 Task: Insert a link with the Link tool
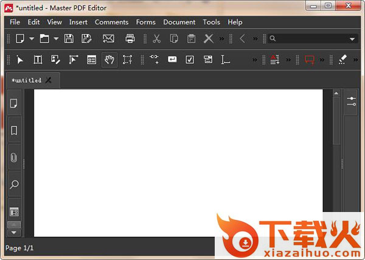(x=154, y=60)
